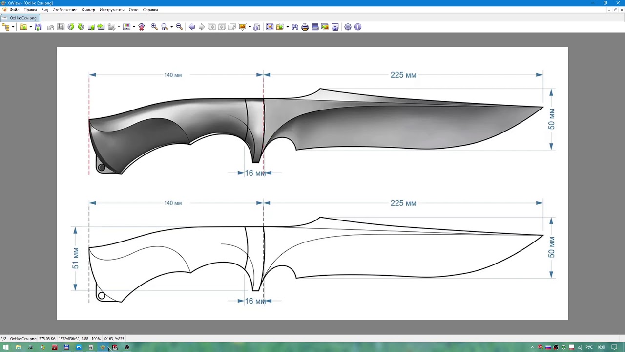Viewport: 625px width, 352px height.
Task: Click the copy-to folder icon
Action: [x=280, y=27]
